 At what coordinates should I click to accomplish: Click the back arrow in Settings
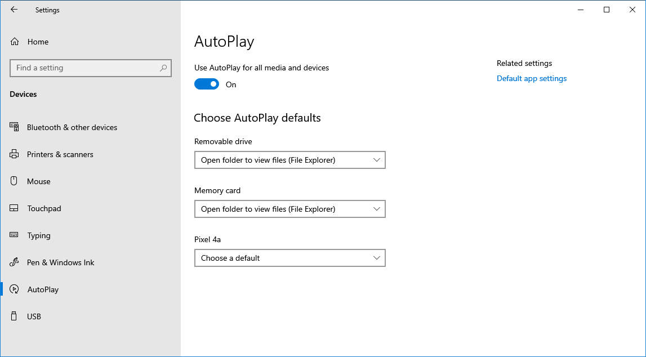click(x=14, y=10)
